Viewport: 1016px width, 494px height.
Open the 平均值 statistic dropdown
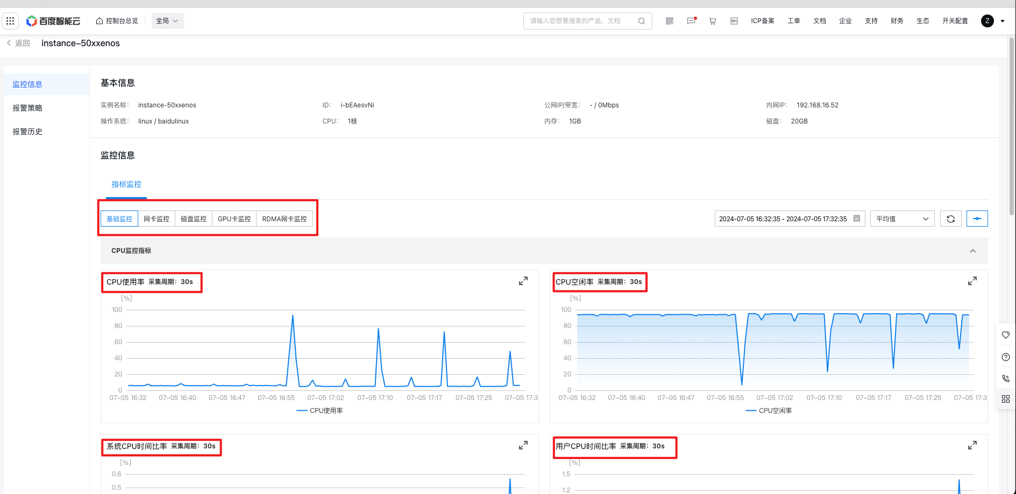(x=903, y=219)
